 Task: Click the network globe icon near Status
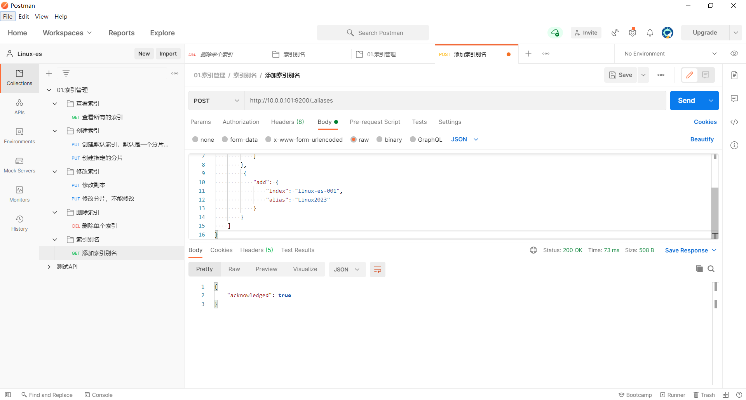point(533,250)
